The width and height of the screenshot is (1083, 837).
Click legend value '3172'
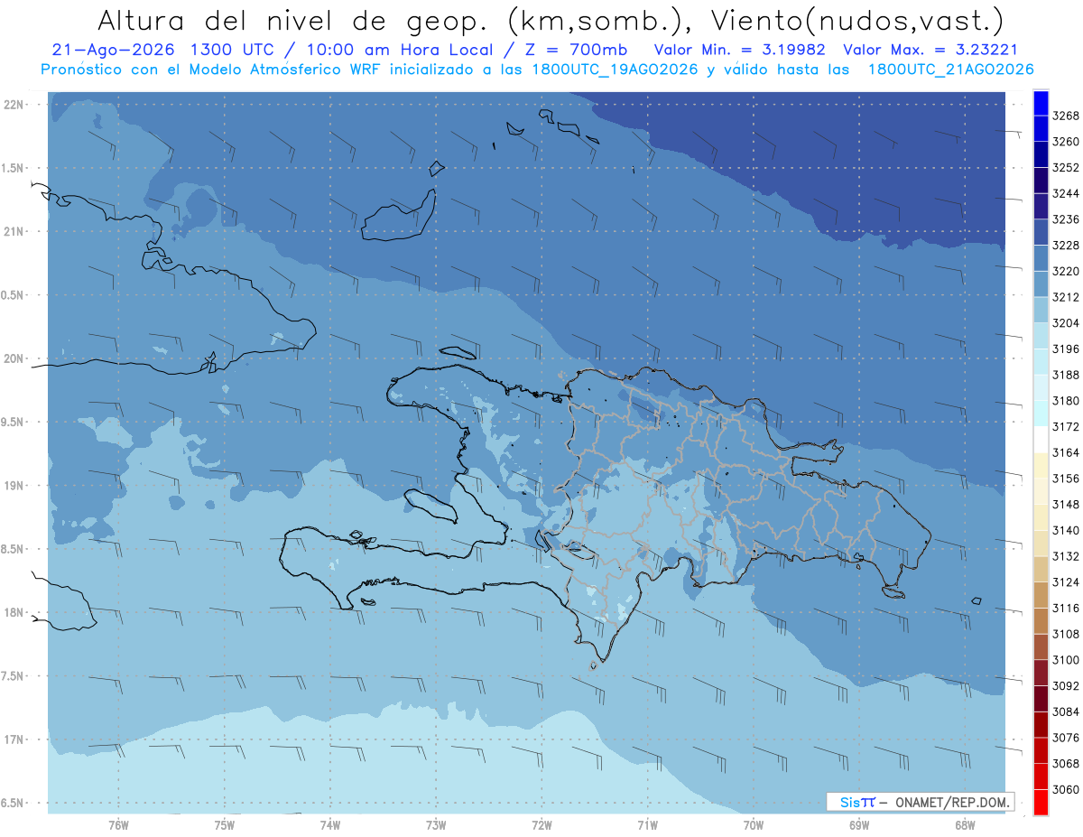(x=1065, y=426)
